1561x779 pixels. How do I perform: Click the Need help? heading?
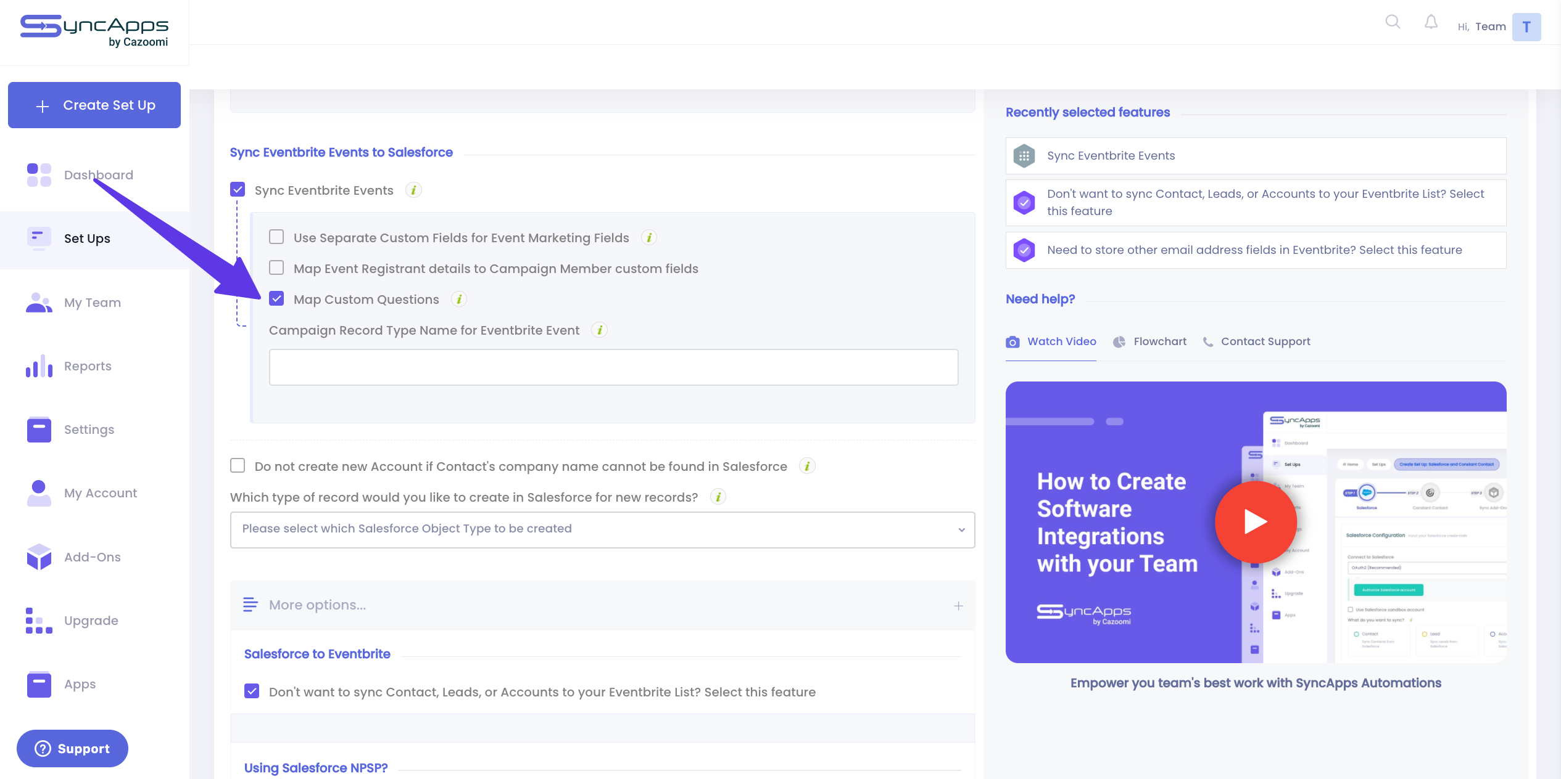point(1040,299)
